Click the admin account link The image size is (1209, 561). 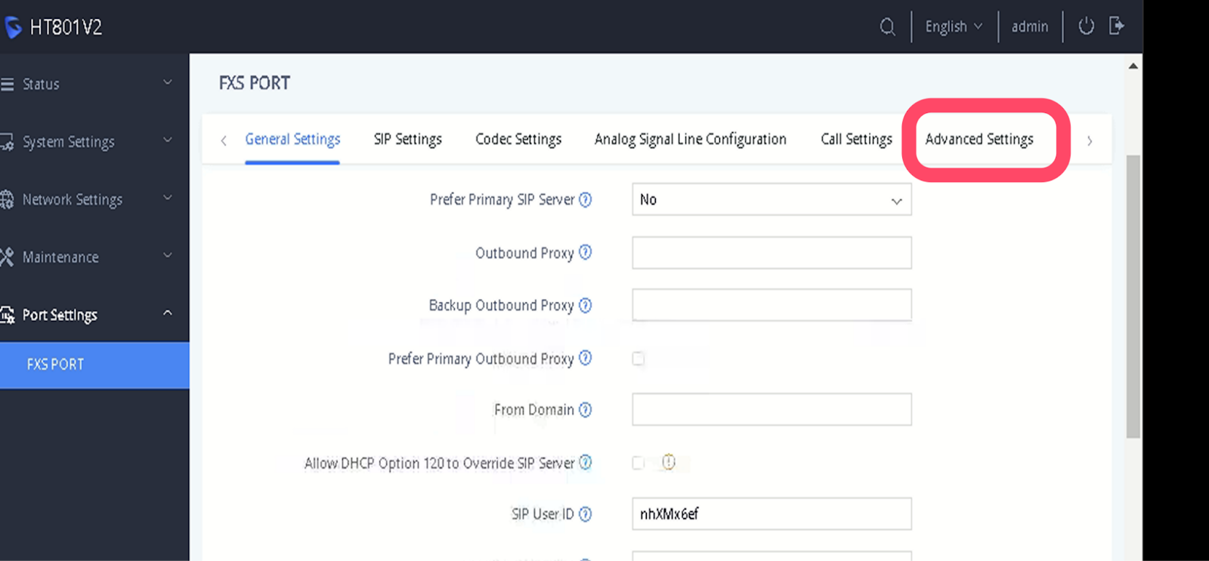point(1030,27)
